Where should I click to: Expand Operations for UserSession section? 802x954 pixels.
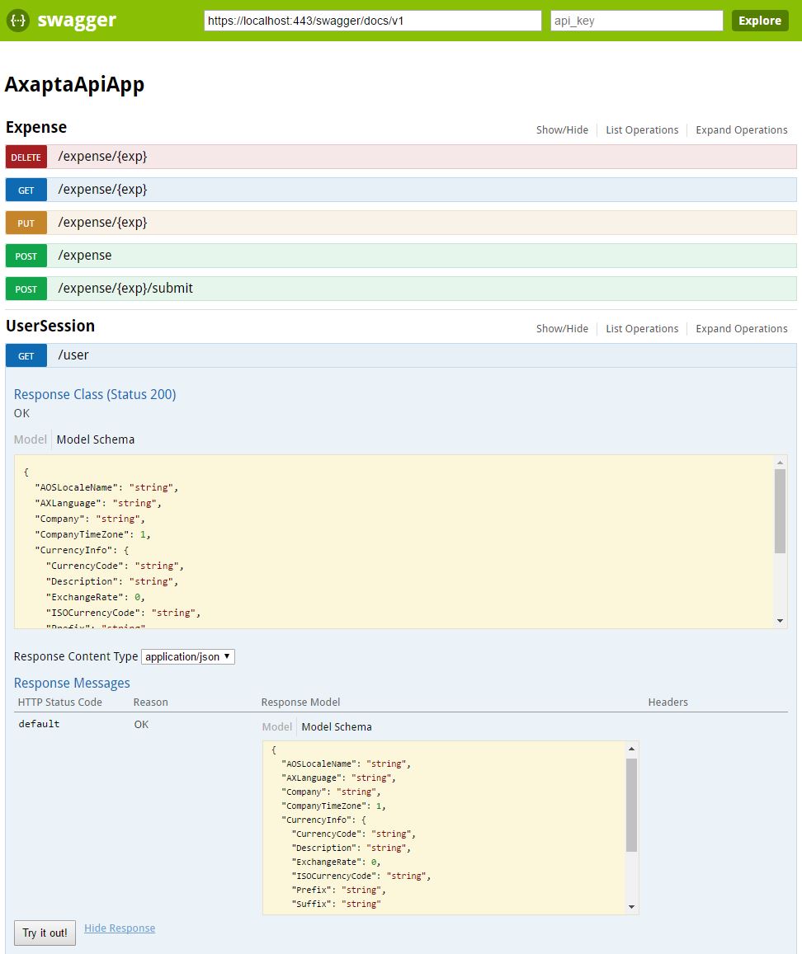point(741,329)
